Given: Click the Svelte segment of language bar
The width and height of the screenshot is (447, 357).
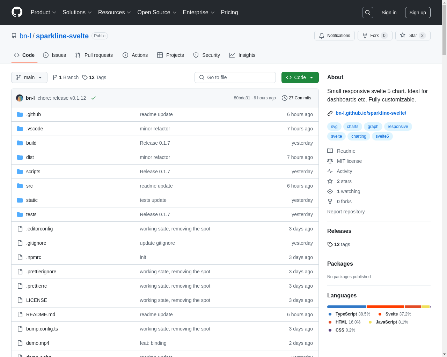Looking at the screenshot, I should point(386,307).
